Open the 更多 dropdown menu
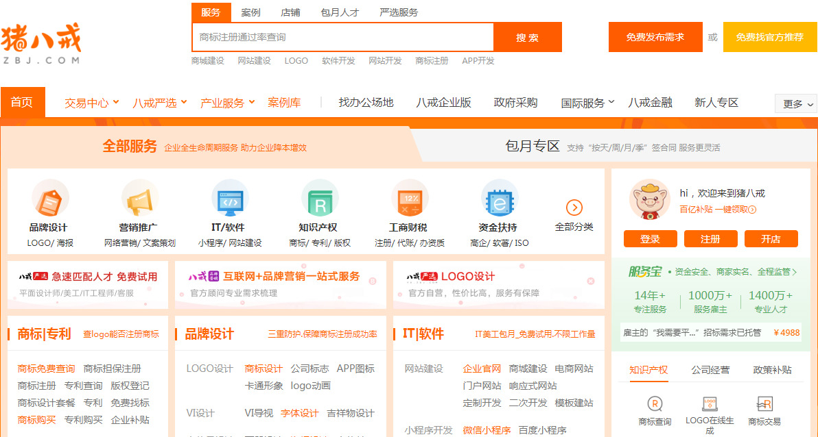The width and height of the screenshot is (818, 437). tap(796, 103)
